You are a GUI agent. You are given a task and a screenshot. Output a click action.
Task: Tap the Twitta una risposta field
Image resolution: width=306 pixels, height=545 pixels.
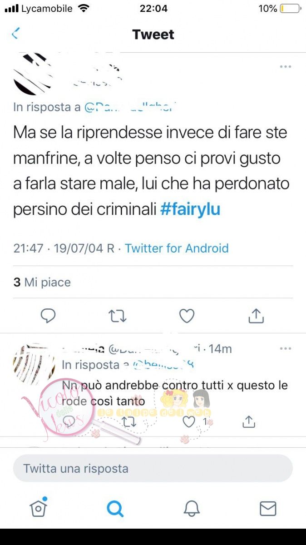[x=153, y=468]
